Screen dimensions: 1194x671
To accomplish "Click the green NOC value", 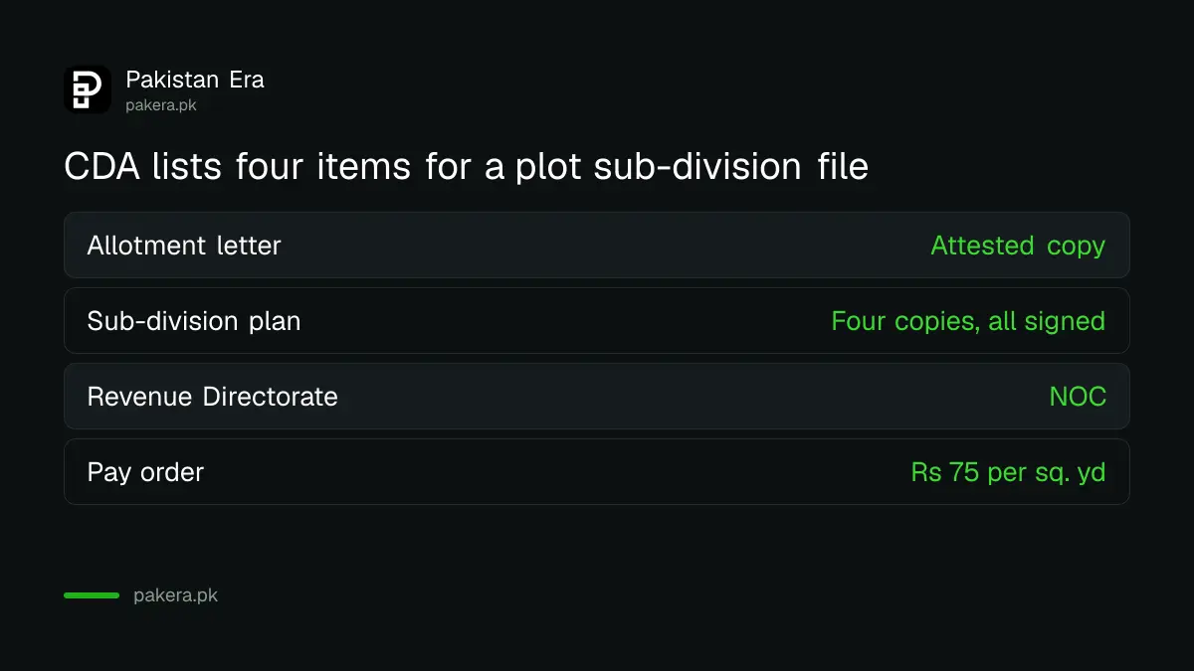I will (1078, 396).
